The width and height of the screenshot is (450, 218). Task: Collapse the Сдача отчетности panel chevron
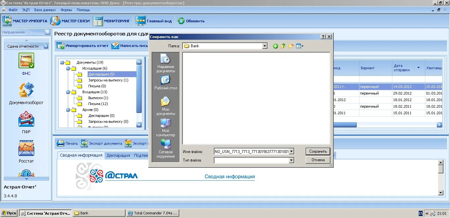[x=46, y=46]
